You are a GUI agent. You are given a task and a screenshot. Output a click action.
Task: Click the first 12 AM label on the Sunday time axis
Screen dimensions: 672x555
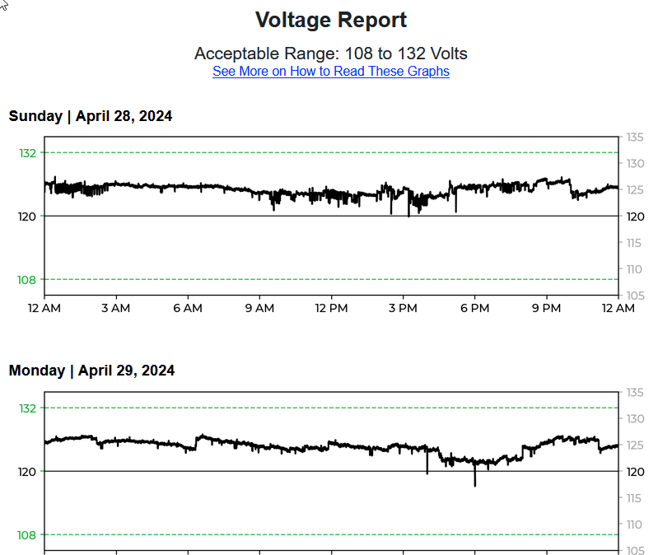[x=44, y=308]
